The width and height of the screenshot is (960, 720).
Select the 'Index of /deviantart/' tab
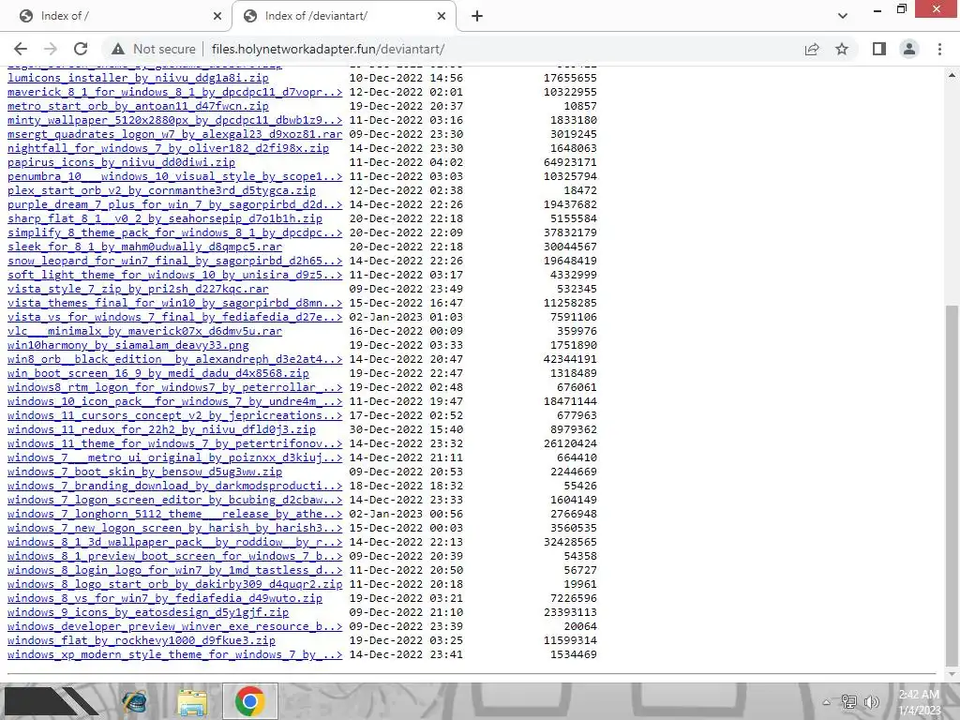click(x=343, y=17)
